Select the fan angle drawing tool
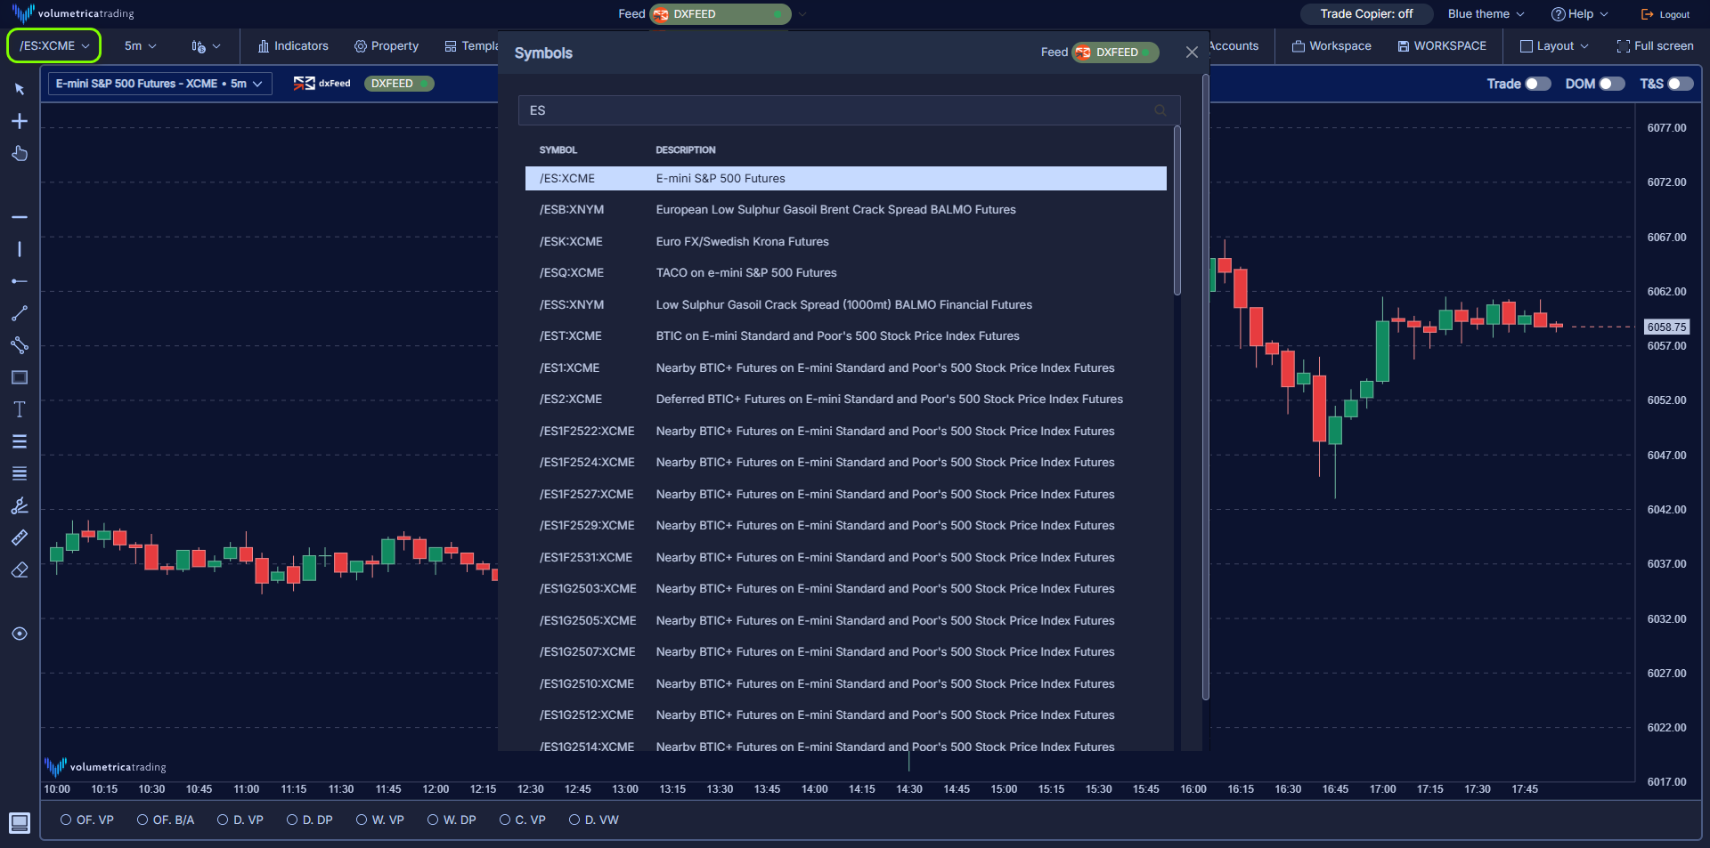The height and width of the screenshot is (848, 1710). 20,505
